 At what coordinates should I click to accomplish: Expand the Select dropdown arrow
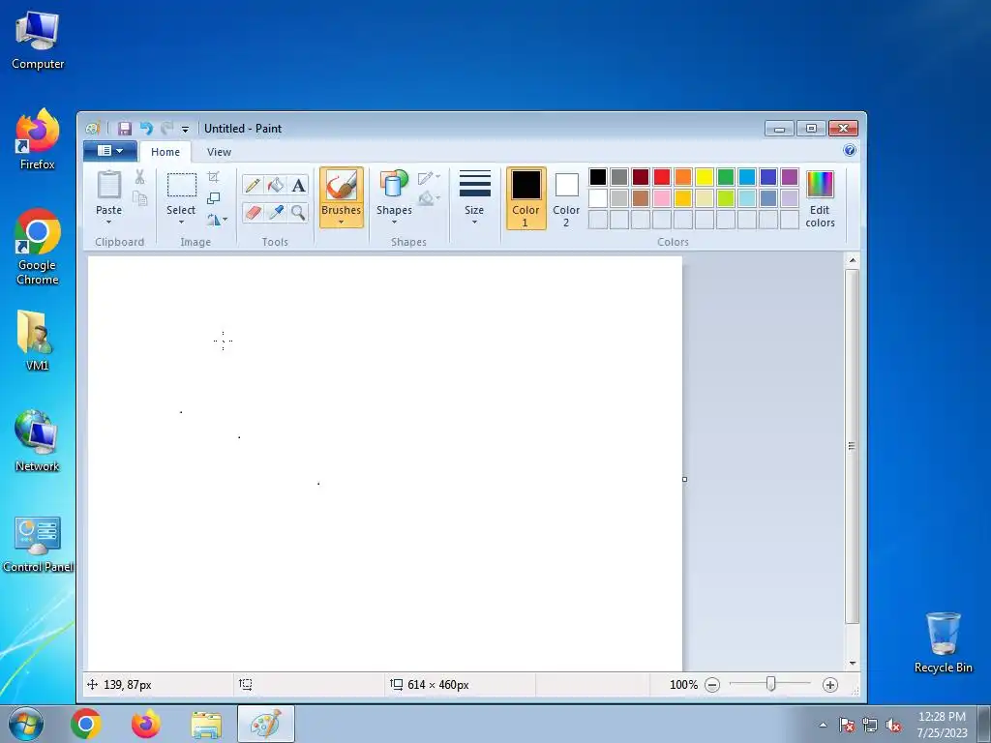181,222
